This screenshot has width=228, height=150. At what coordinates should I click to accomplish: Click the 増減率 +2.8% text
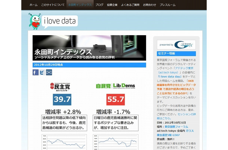[x=63, y=112]
